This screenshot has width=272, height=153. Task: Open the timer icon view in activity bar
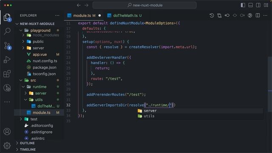coord(7,88)
